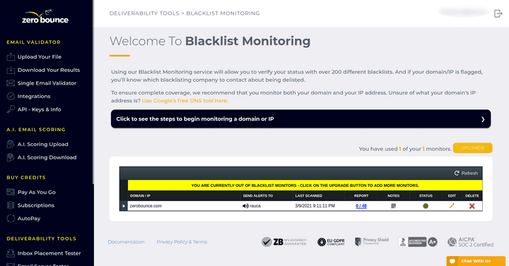Click the sidebar vertical scrollbar
Screen dimensions: 509x266
93,92
